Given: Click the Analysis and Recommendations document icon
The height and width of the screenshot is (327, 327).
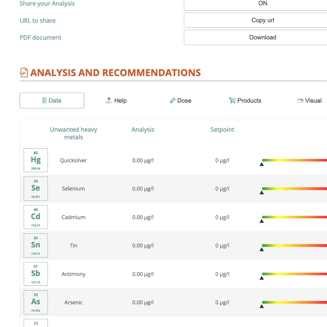Looking at the screenshot, I should tap(24, 73).
